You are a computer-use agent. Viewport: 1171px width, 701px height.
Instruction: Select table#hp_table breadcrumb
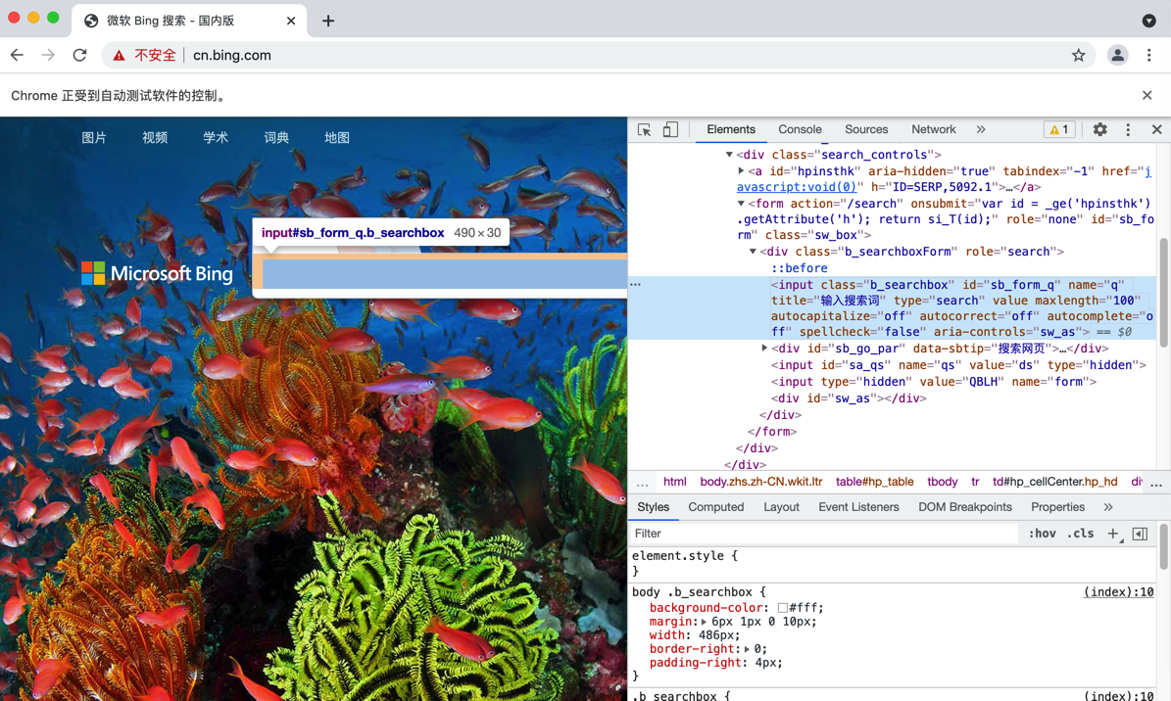click(874, 482)
